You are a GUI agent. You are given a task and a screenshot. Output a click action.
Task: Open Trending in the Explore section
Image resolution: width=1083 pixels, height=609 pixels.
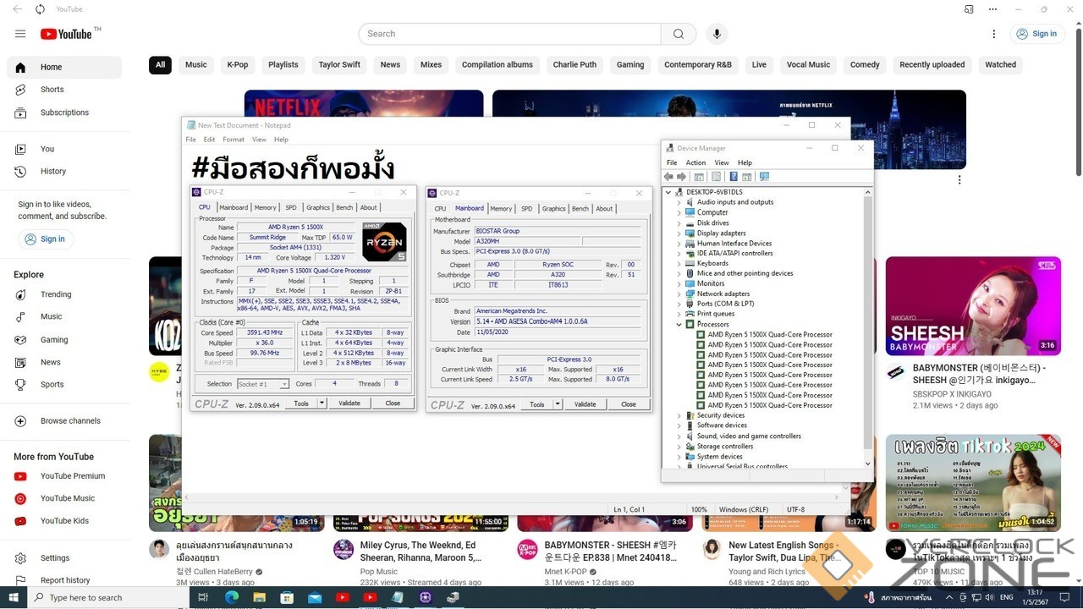click(x=64, y=294)
